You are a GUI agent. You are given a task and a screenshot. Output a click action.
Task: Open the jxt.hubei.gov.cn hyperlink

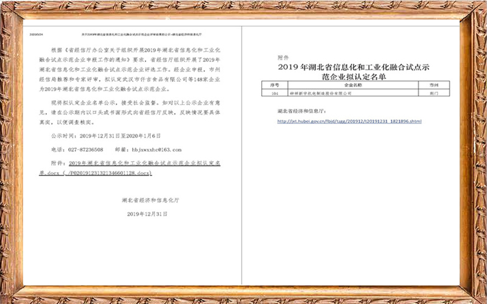click(349, 121)
